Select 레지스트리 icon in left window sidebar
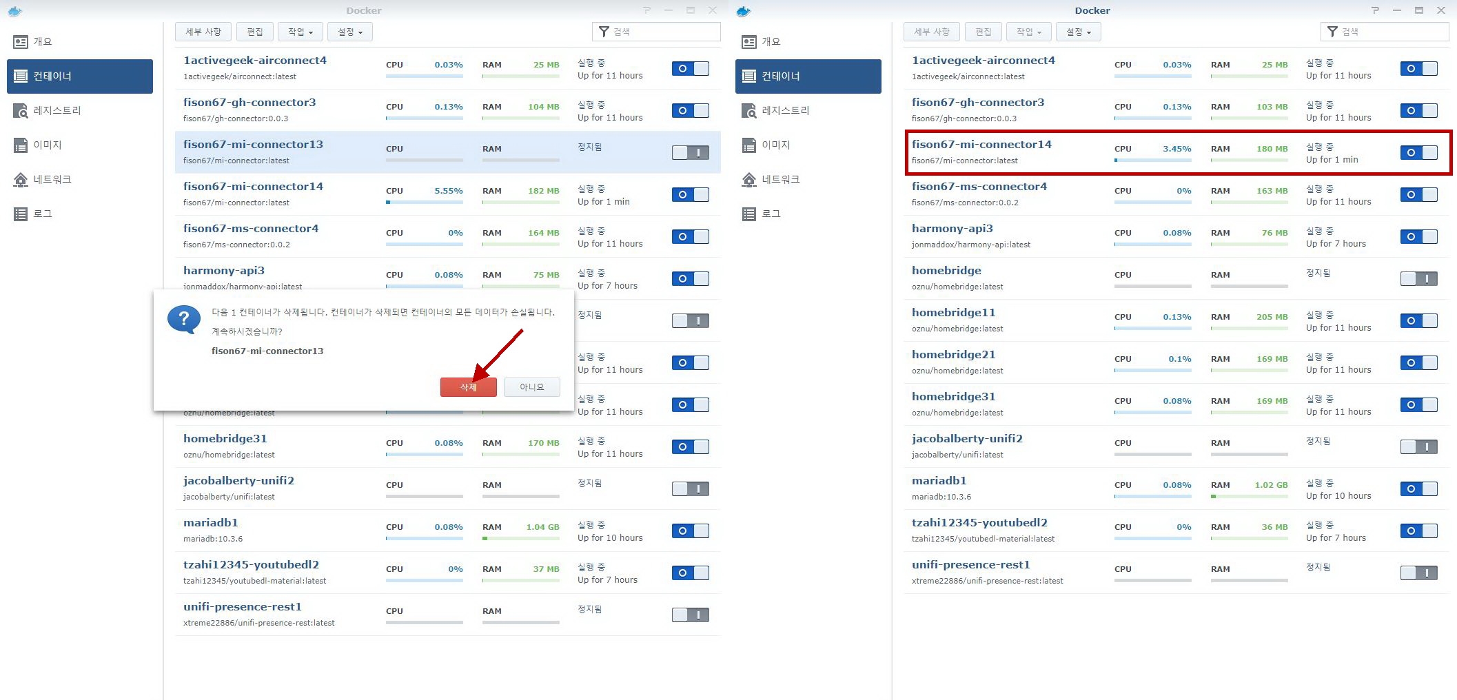 21,111
